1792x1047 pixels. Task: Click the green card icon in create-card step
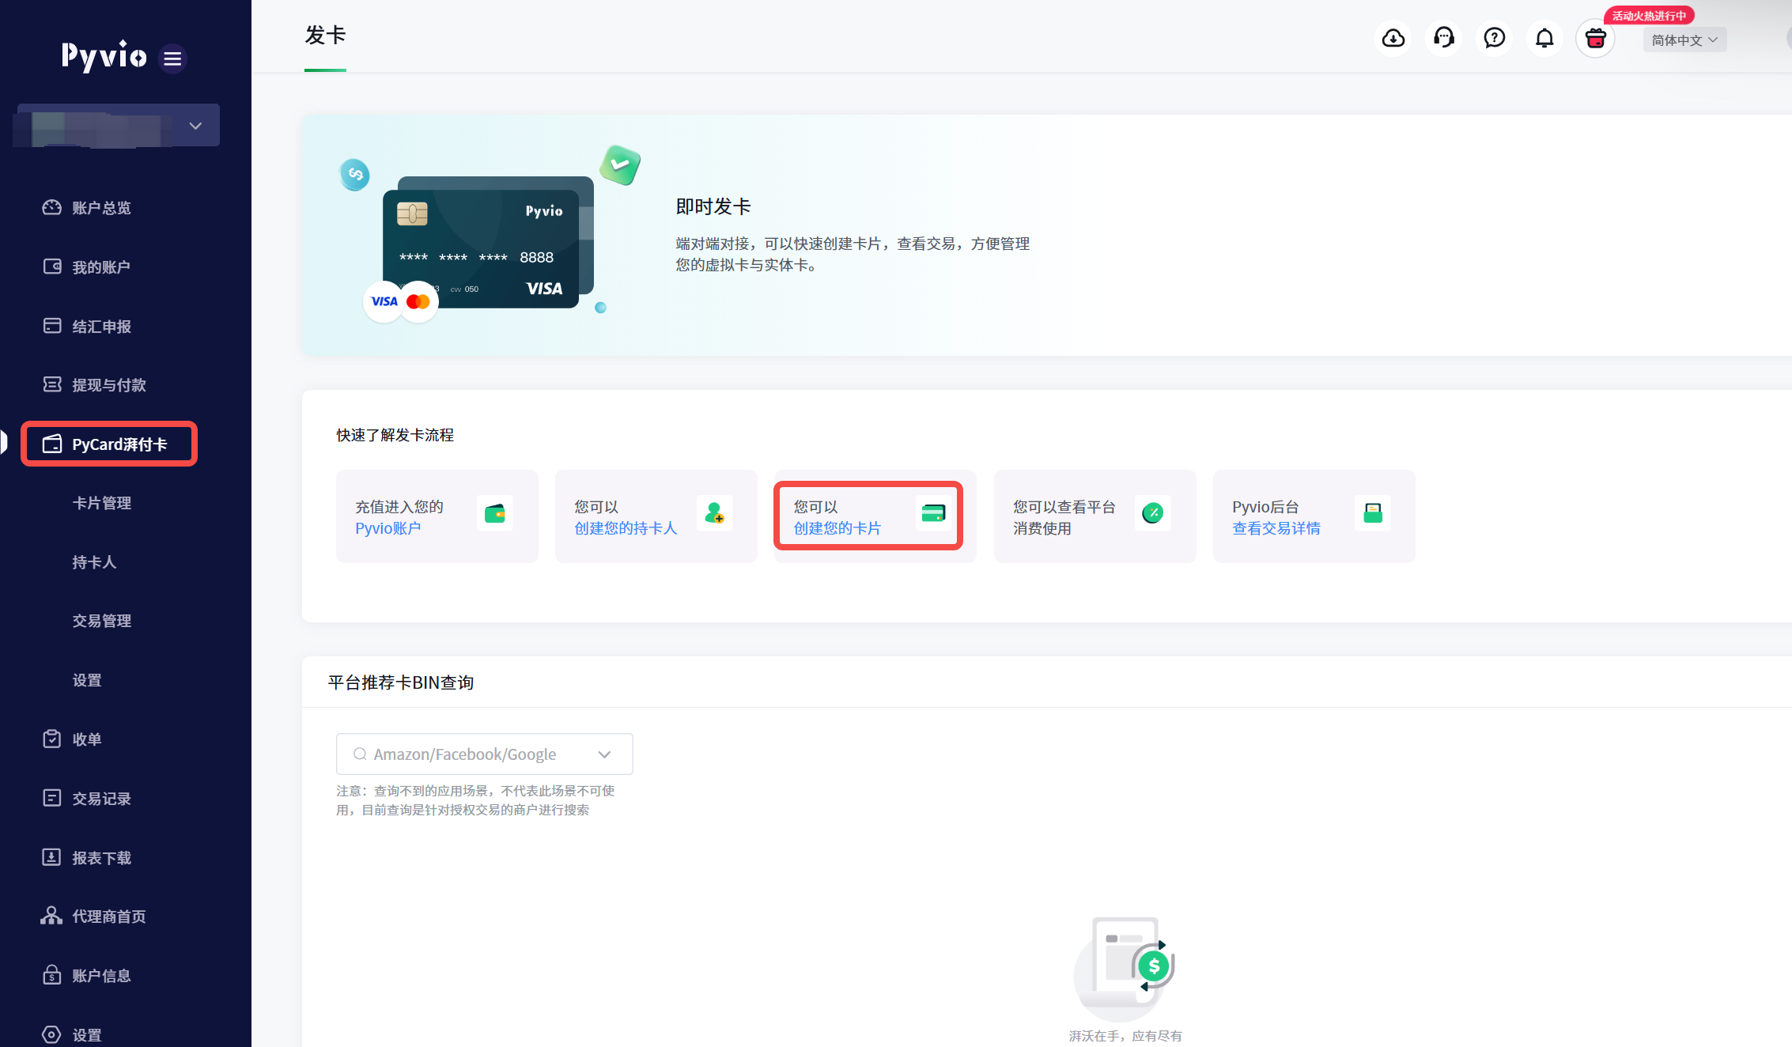click(933, 514)
